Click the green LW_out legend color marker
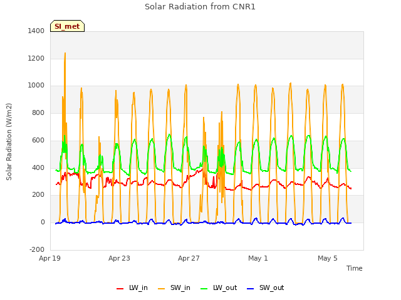The width and height of the screenshot is (401, 300). coord(204,289)
